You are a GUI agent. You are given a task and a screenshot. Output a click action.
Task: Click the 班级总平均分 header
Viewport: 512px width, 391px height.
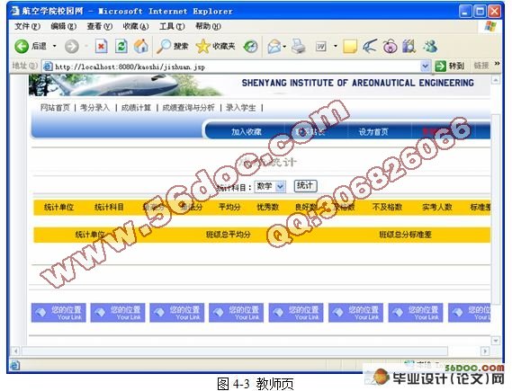point(229,234)
